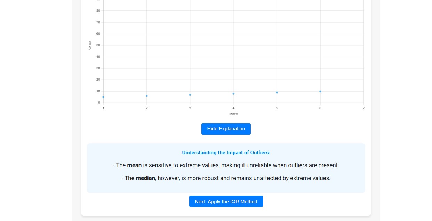The image size is (432, 221).
Task: Select the data point at index 3
Action: [x=190, y=95]
